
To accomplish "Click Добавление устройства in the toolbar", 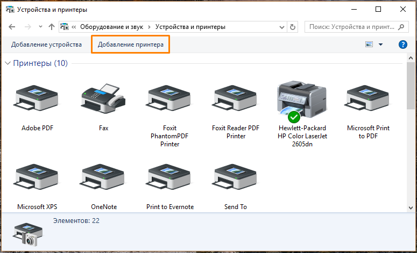I will pos(46,44).
